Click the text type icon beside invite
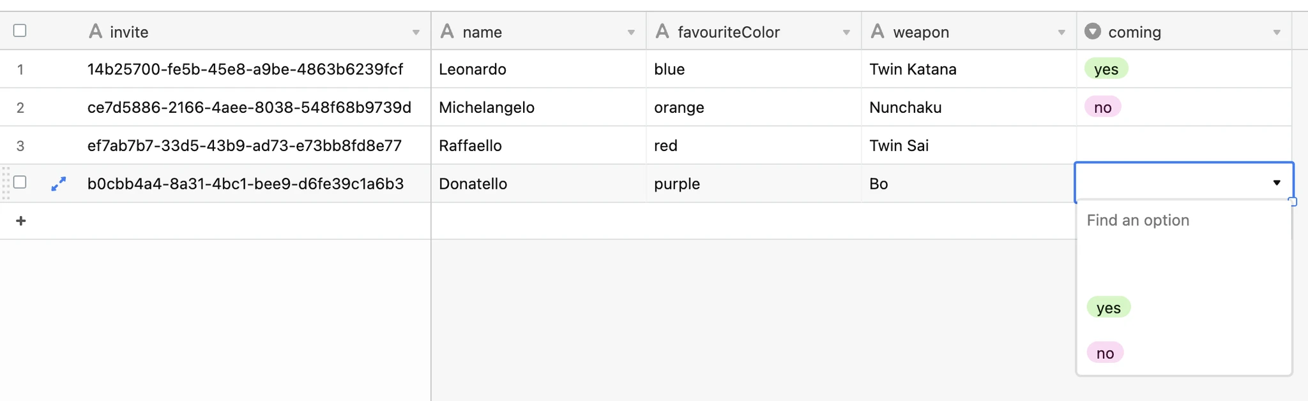 pyautogui.click(x=95, y=31)
